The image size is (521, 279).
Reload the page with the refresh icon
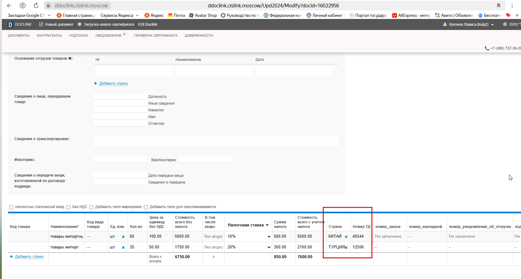point(36,6)
